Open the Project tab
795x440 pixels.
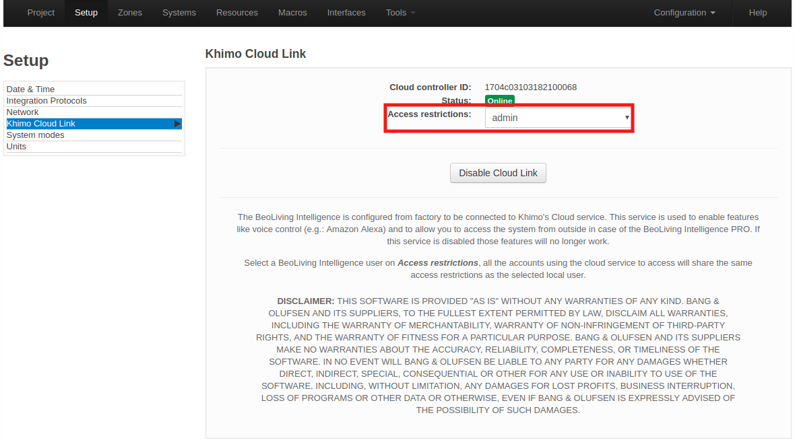40,13
